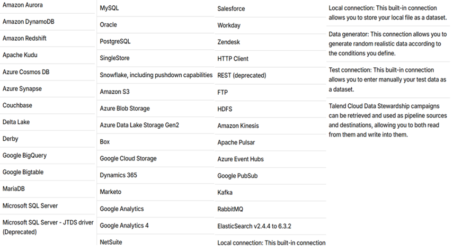453x252 pixels.
Task: Click ElasticSearch v2.4.4 to 6.3.2 entry
Action: click(x=254, y=226)
